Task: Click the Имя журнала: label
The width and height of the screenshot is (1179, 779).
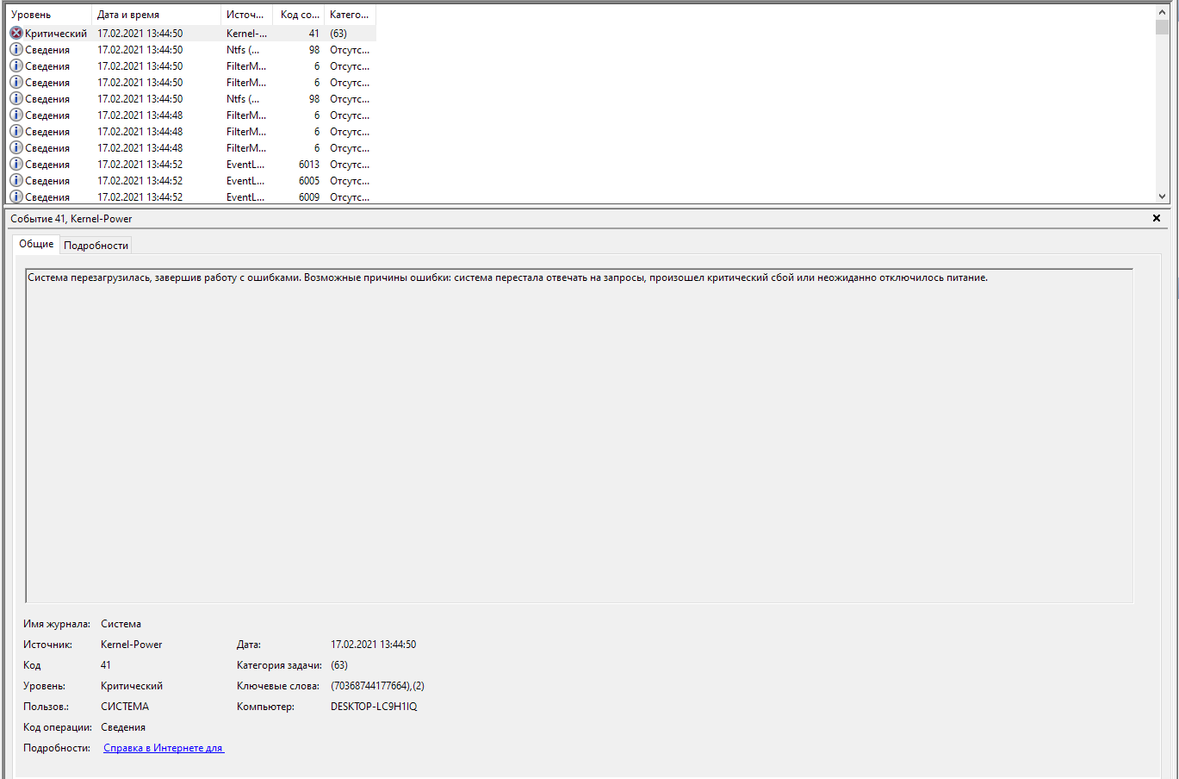Action: tap(57, 624)
